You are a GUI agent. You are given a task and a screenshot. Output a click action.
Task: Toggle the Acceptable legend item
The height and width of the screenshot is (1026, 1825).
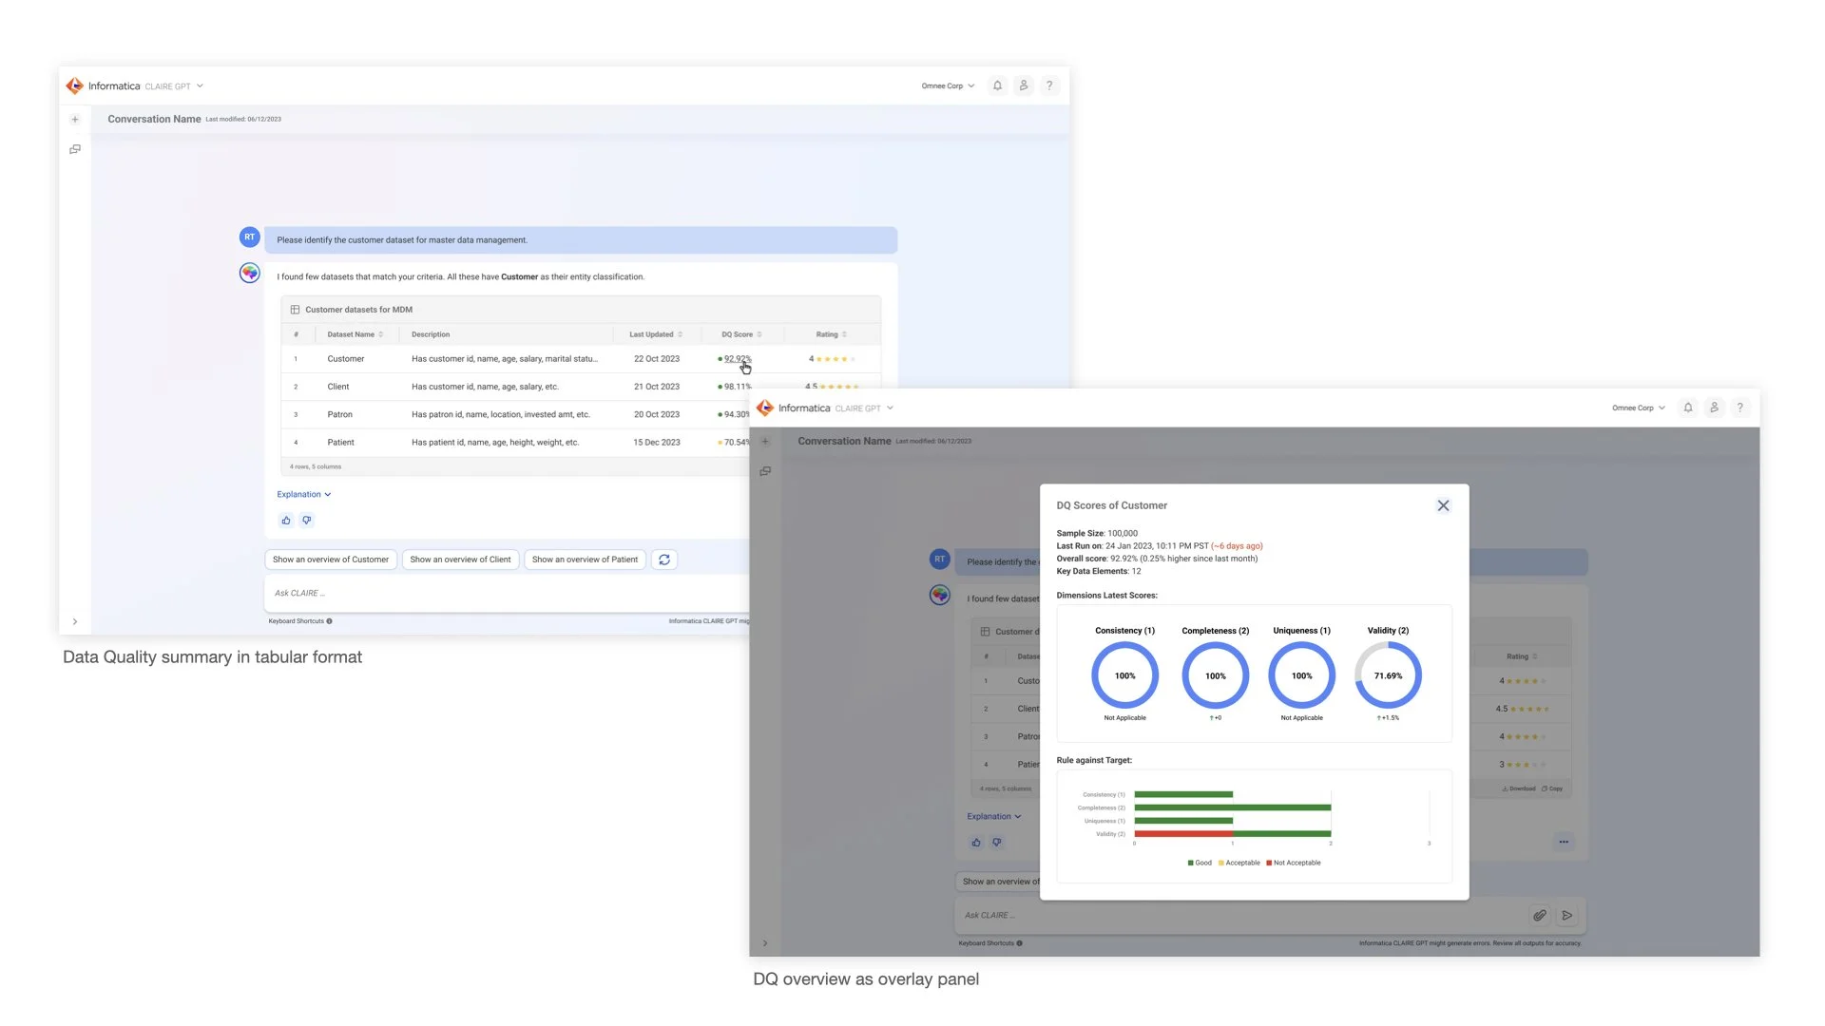pos(1239,863)
